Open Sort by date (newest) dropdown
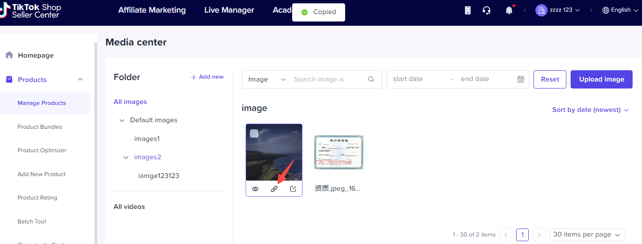 point(590,110)
